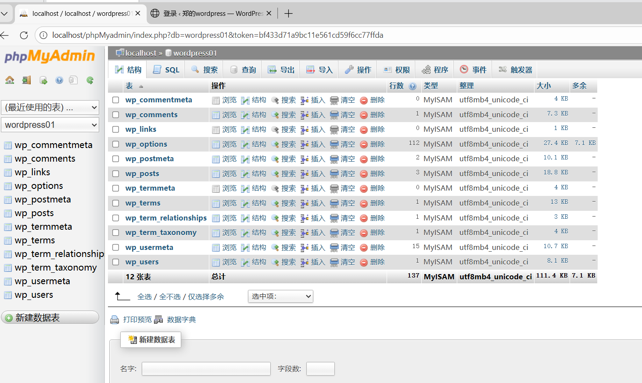Click 仅选择多余 check overhead link
The image size is (642, 383).
pyautogui.click(x=206, y=297)
